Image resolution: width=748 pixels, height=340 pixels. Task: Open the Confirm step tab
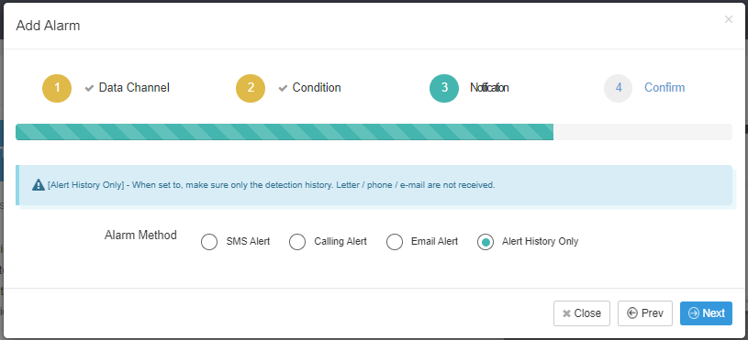(x=664, y=88)
